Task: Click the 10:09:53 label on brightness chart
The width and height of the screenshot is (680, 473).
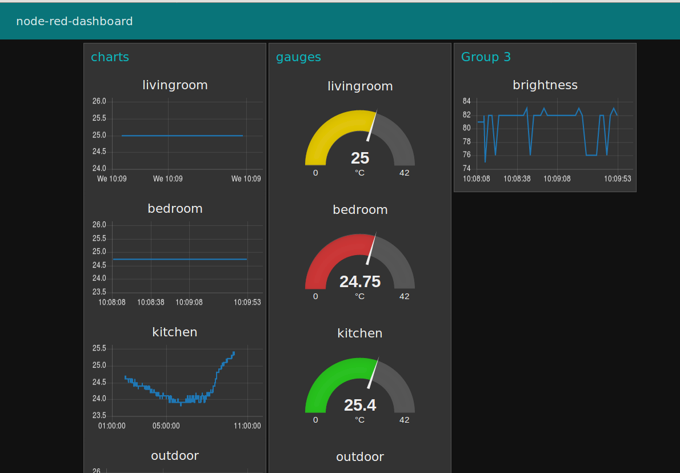Action: (618, 179)
